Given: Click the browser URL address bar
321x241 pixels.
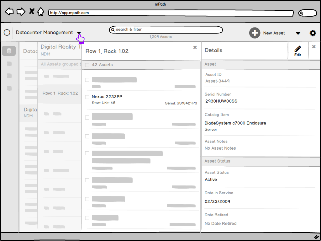Looking at the screenshot, I should tap(171, 13).
